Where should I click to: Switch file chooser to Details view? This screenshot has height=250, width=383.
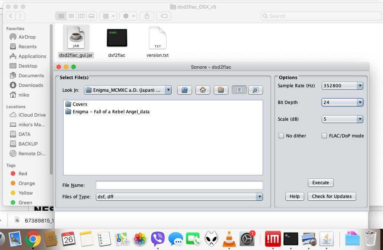pyautogui.click(x=256, y=90)
